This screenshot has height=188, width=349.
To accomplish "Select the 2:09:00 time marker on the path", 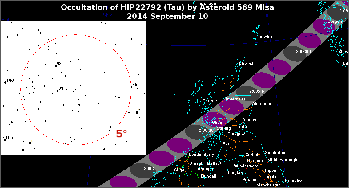I will pyautogui.click(x=303, y=51).
